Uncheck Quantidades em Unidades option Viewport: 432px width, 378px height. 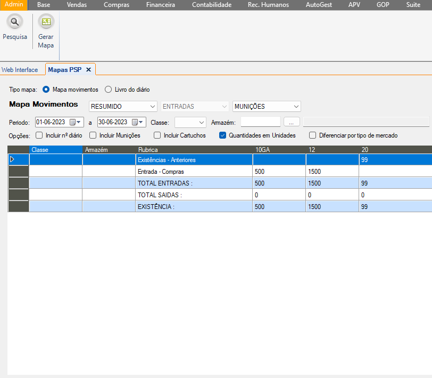click(223, 135)
